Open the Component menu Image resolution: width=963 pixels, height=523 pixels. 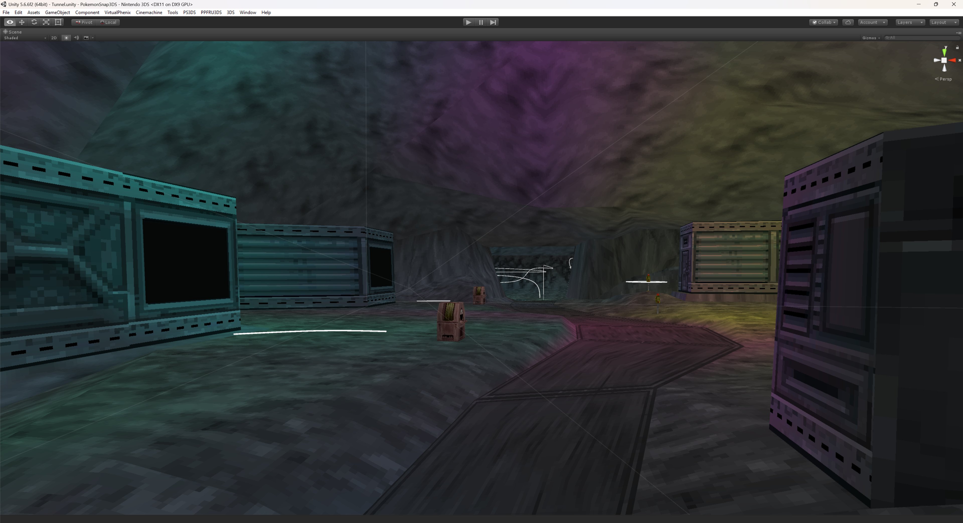(x=87, y=12)
